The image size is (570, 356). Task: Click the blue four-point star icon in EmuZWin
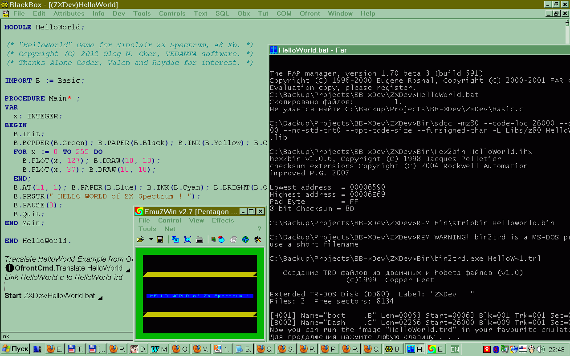[x=245, y=239]
